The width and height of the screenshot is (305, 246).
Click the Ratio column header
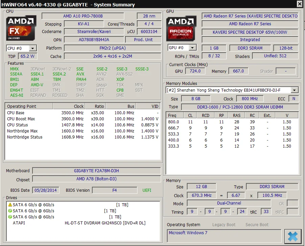96,106
